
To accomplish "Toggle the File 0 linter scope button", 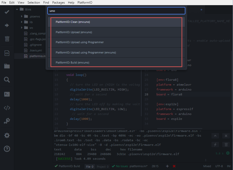I will 90,167.
